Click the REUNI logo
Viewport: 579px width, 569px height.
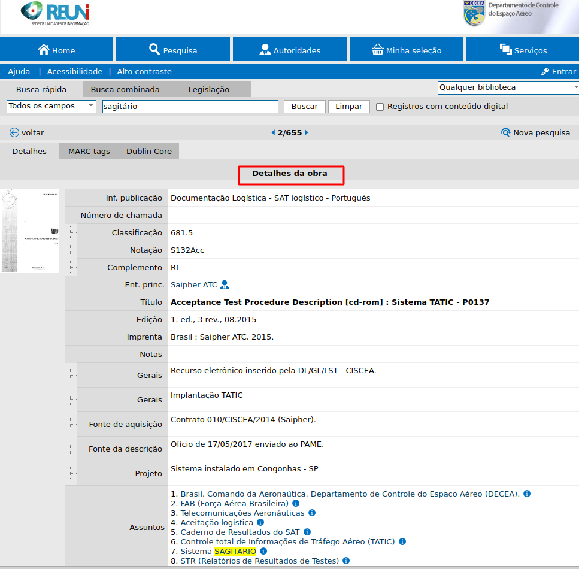[55, 14]
